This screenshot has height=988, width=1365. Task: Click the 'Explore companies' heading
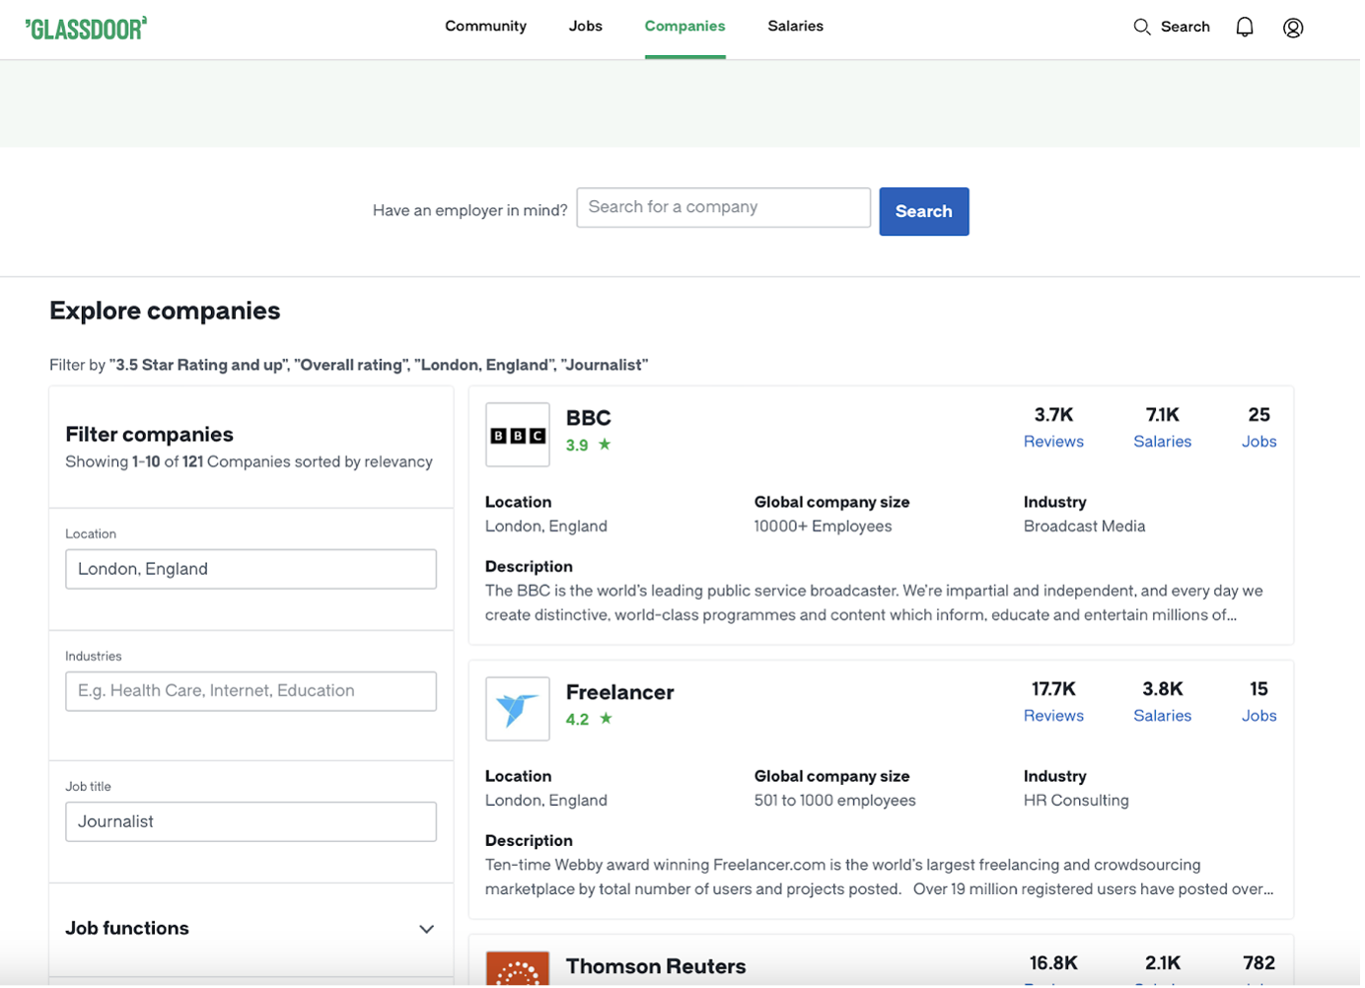click(x=166, y=313)
